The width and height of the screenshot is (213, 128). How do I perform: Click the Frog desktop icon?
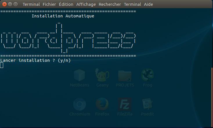coord(147,75)
